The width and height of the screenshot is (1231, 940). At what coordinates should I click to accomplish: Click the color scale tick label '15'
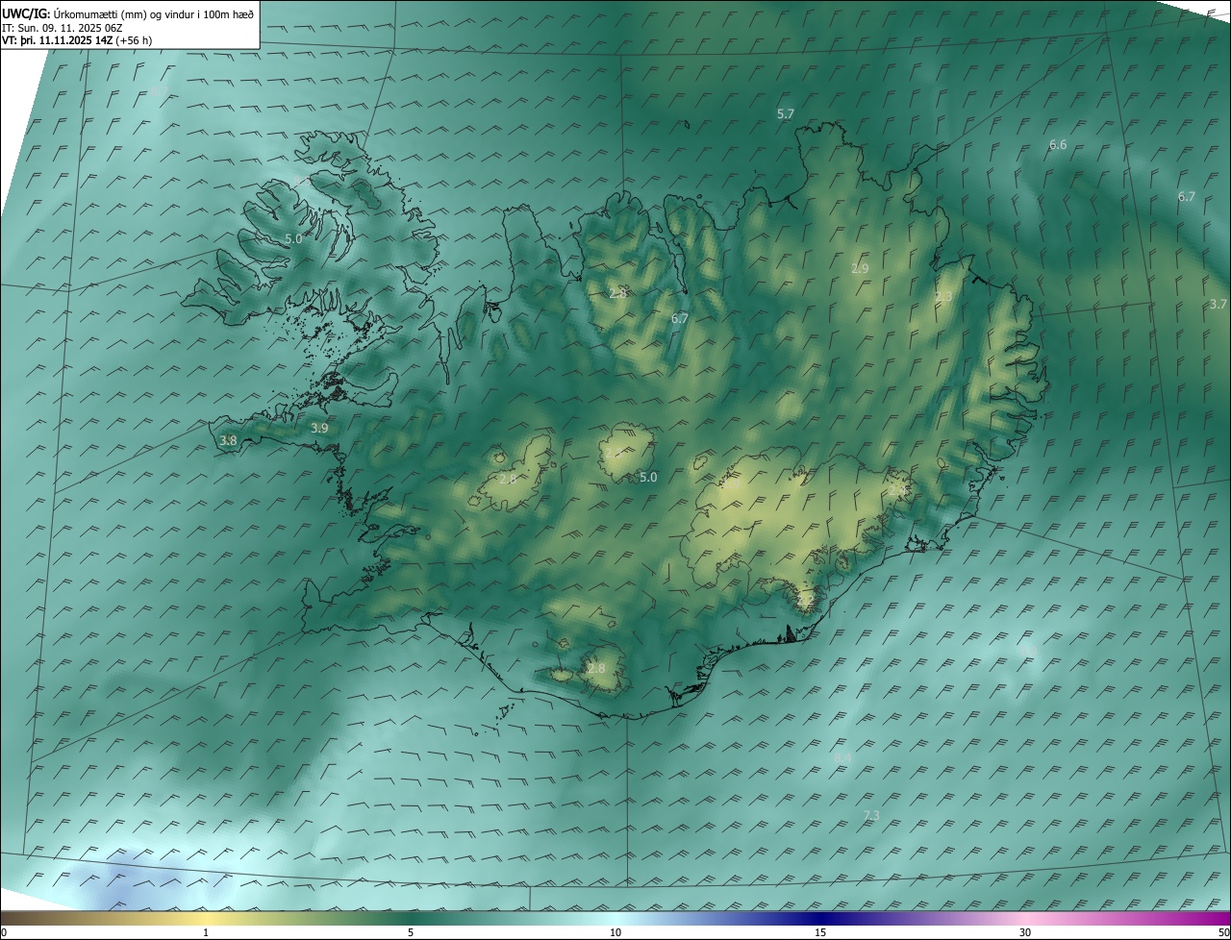(820, 932)
